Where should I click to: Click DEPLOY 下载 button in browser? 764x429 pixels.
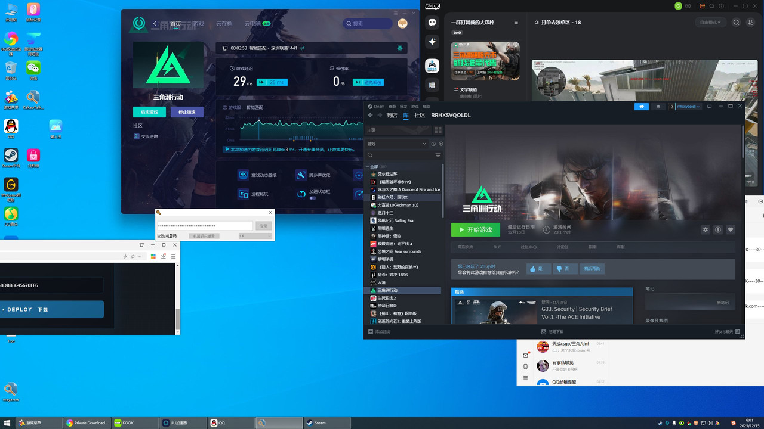tap(51, 309)
